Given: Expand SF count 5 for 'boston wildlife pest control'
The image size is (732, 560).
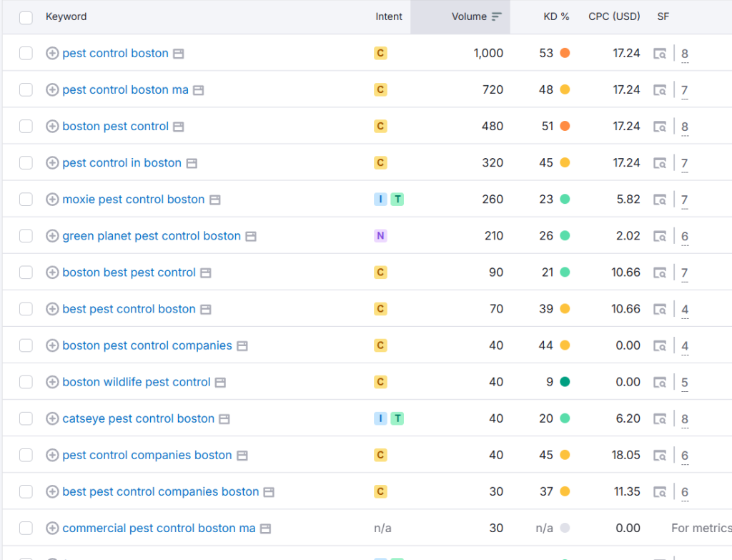Looking at the screenshot, I should [x=685, y=383].
